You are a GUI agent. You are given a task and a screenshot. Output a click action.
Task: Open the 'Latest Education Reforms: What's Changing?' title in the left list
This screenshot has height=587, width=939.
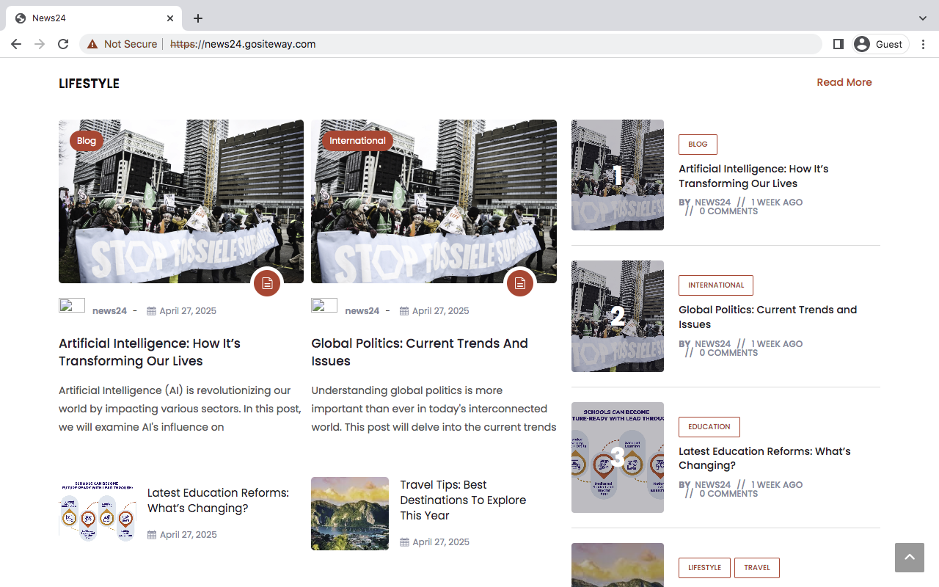(x=218, y=500)
